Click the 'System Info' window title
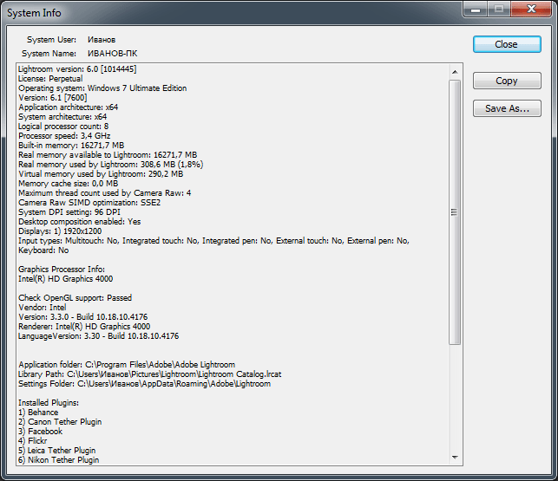Image resolution: width=558 pixels, height=481 pixels. (x=34, y=13)
